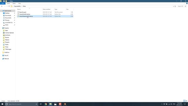
Task: Open Apps folder under Dropbox
Action: [x=6, y=30]
